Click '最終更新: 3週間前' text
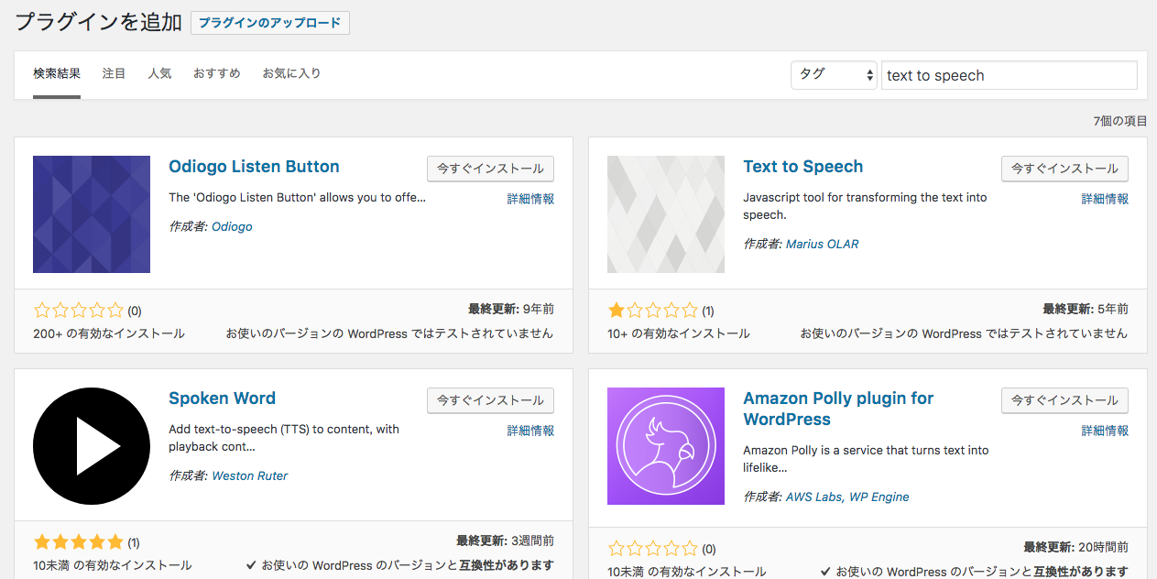 (505, 541)
